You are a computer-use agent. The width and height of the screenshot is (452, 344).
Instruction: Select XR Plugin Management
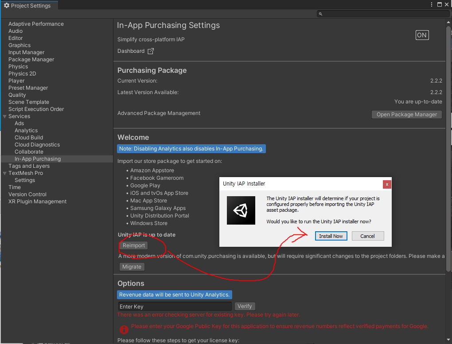coord(38,202)
